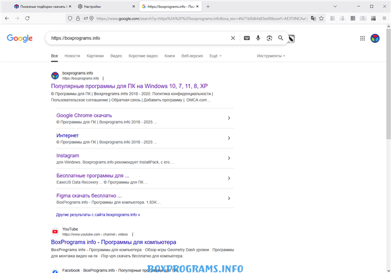Open more options for YouTube result

132,234
